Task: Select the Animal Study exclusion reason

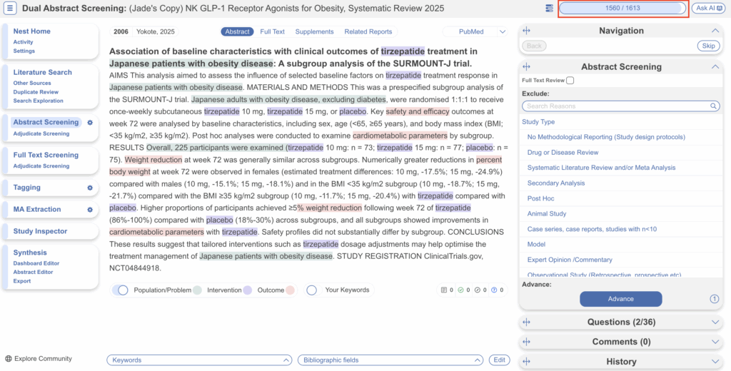Action: [547, 213]
